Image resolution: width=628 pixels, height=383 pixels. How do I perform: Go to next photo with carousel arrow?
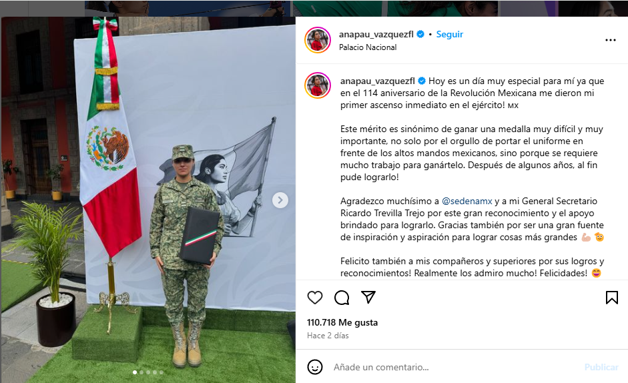280,200
